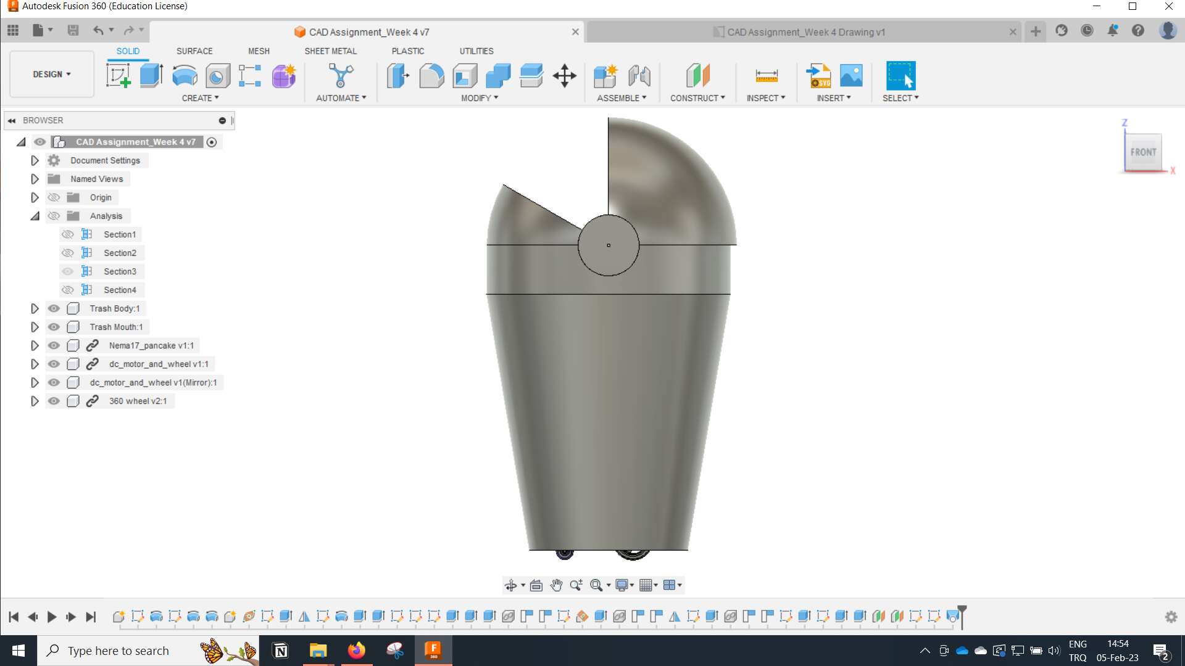Click the Undo arrow
The height and width of the screenshot is (666, 1185).
[98, 30]
